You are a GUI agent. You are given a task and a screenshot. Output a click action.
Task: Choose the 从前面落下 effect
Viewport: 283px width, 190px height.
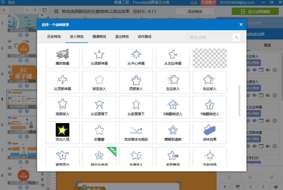[136, 107]
